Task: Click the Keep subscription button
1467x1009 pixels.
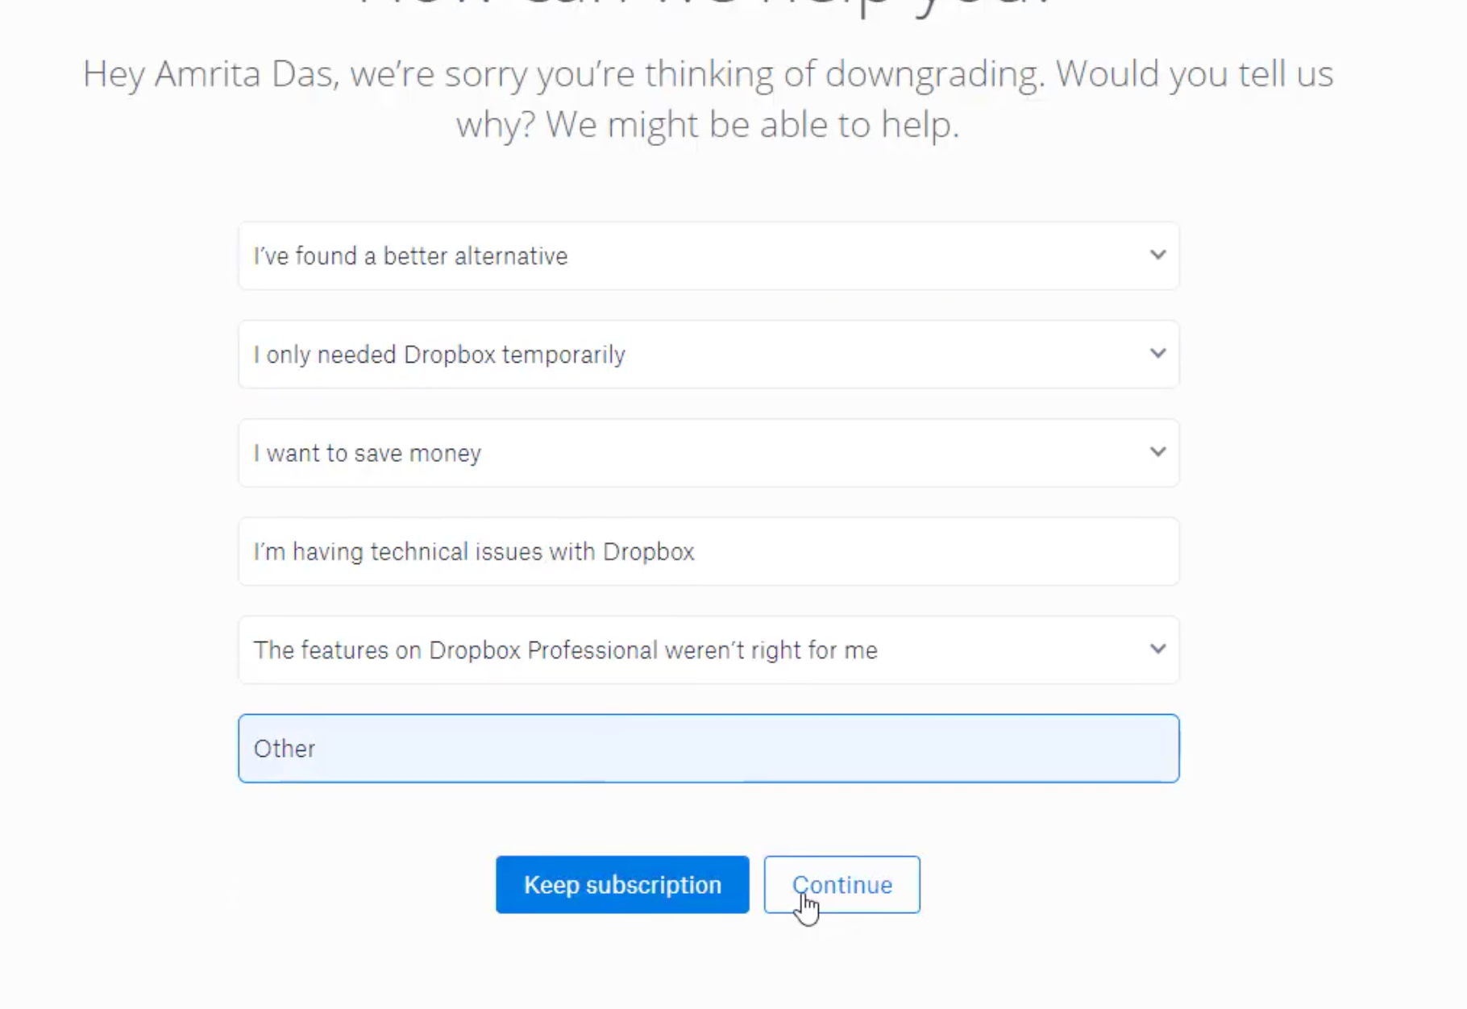Action: point(622,885)
